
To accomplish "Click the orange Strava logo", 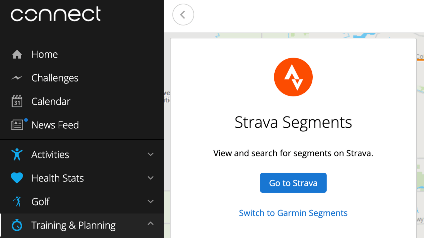I will tap(293, 77).
